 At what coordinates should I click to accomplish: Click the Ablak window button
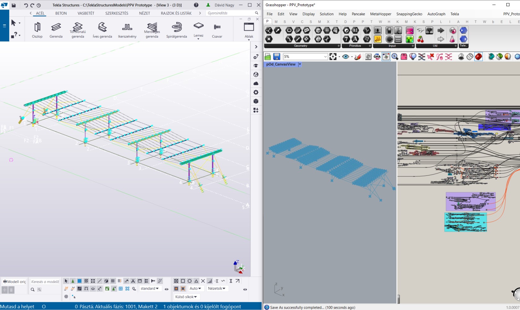[x=249, y=30]
